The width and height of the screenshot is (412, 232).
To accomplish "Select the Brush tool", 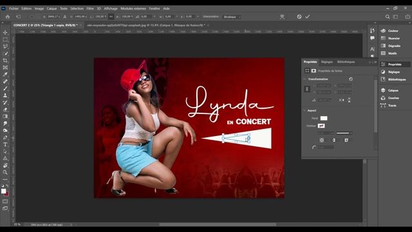I will 5,88.
